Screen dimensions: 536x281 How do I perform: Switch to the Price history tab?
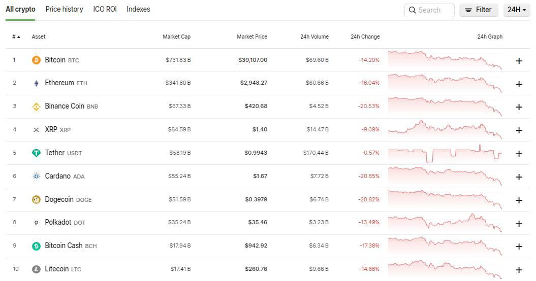[x=64, y=9]
